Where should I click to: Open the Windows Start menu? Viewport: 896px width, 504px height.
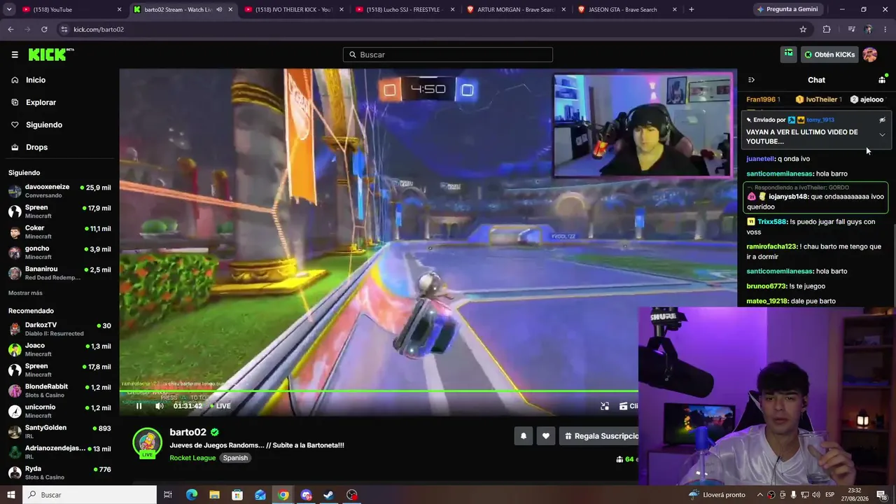click(x=10, y=495)
